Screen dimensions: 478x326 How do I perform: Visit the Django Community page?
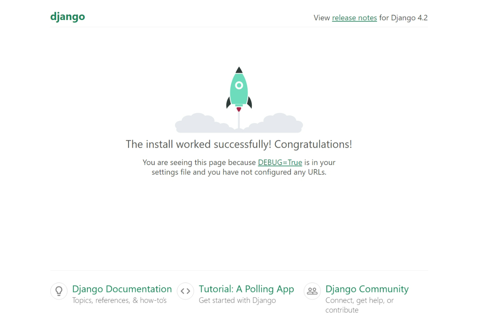click(x=367, y=289)
